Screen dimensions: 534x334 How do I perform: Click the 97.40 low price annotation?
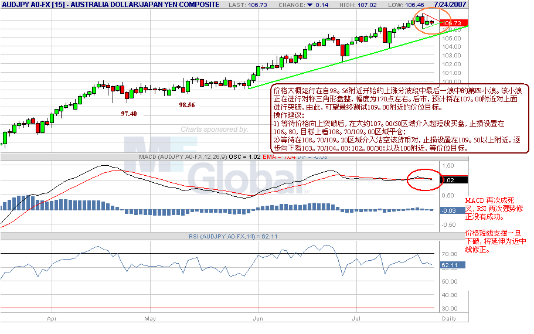pyautogui.click(x=129, y=114)
